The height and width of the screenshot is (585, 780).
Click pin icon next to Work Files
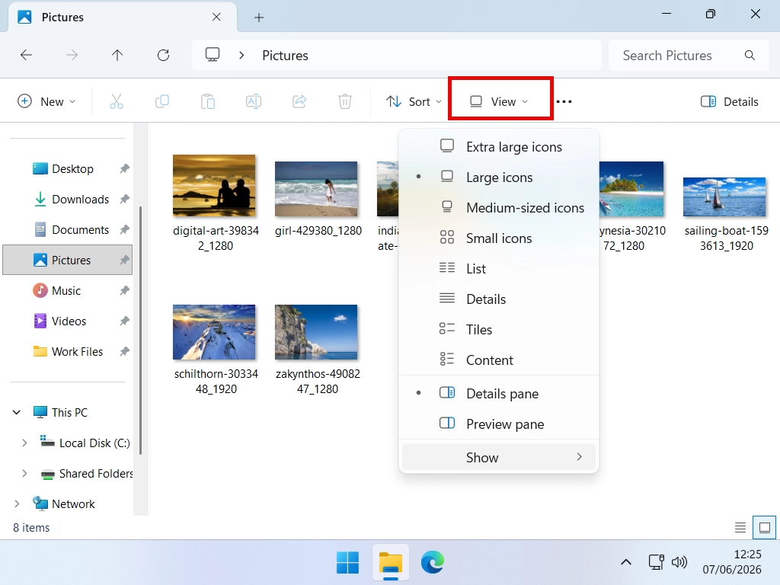click(x=124, y=351)
